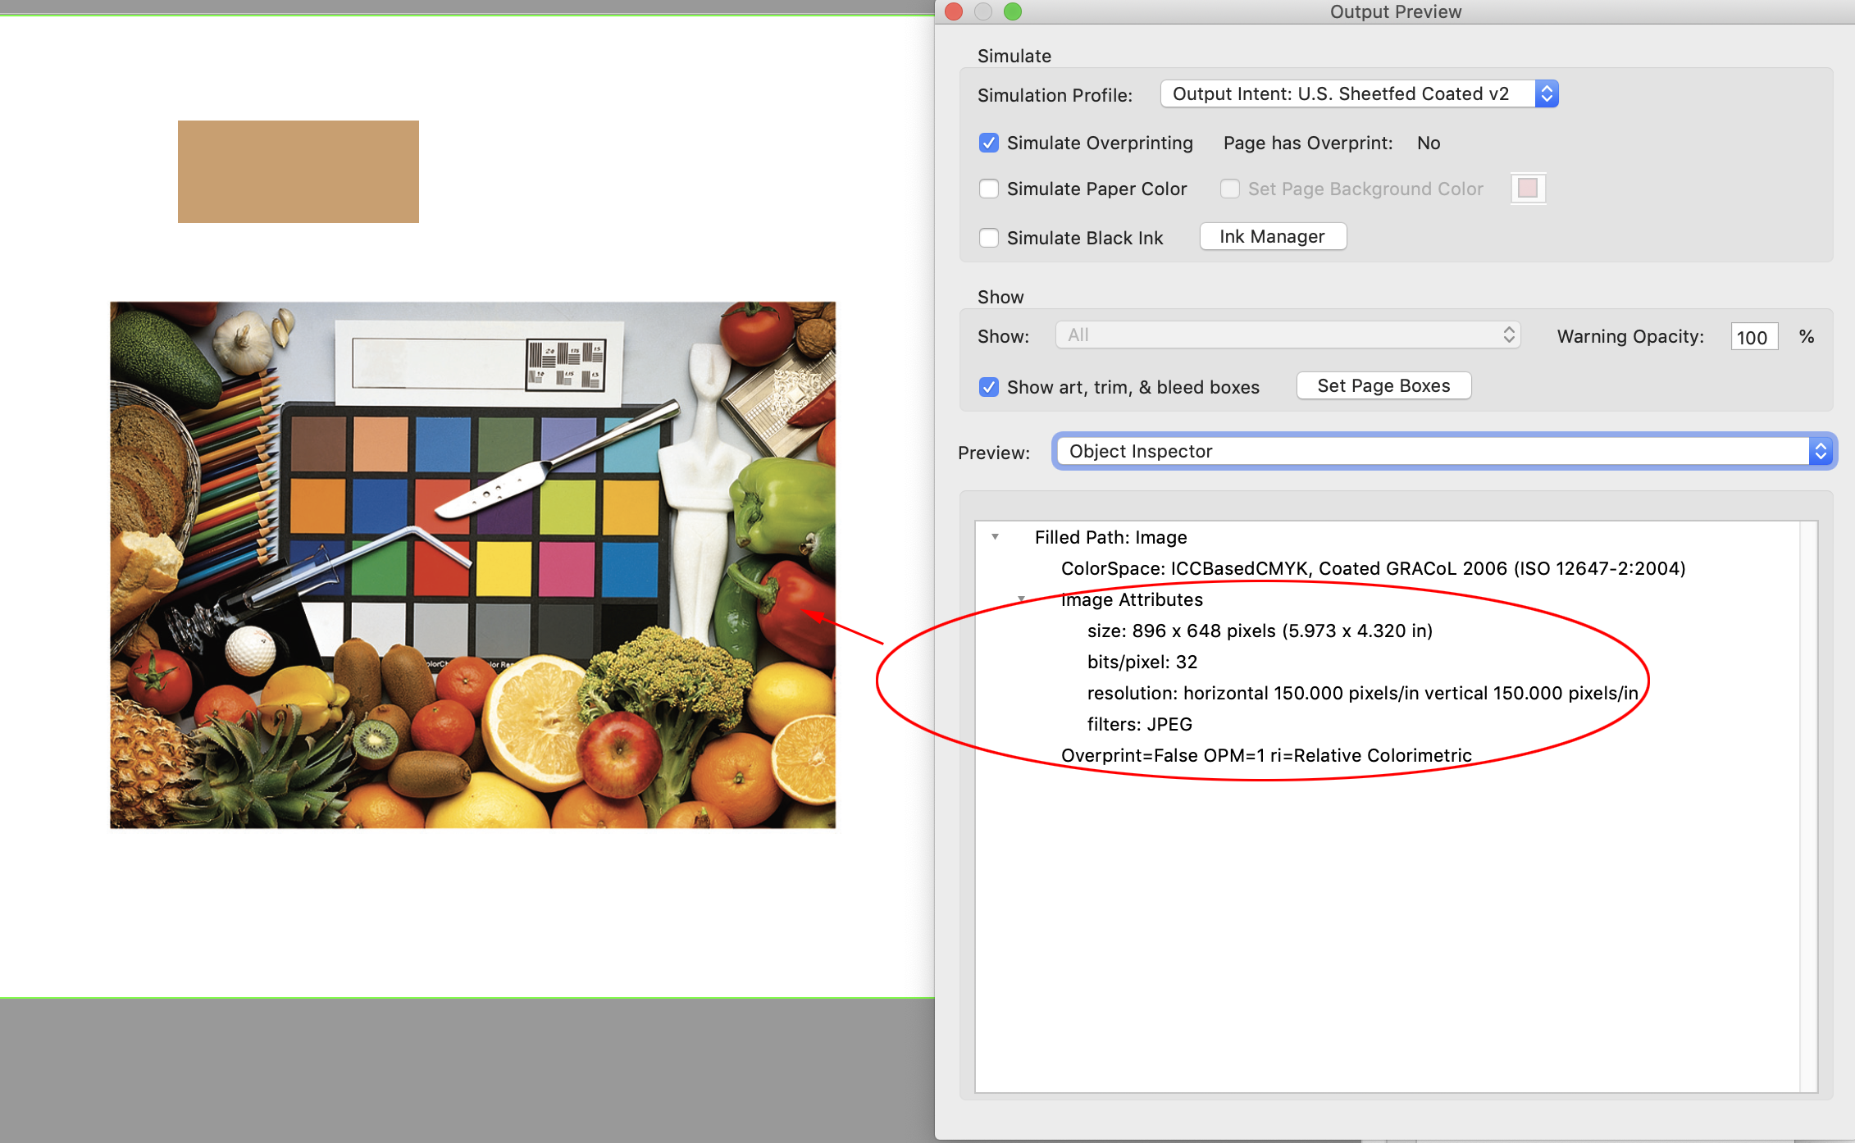This screenshot has height=1143, width=1855.
Task: Collapse the Filled Path: Image entry
Action: point(995,537)
